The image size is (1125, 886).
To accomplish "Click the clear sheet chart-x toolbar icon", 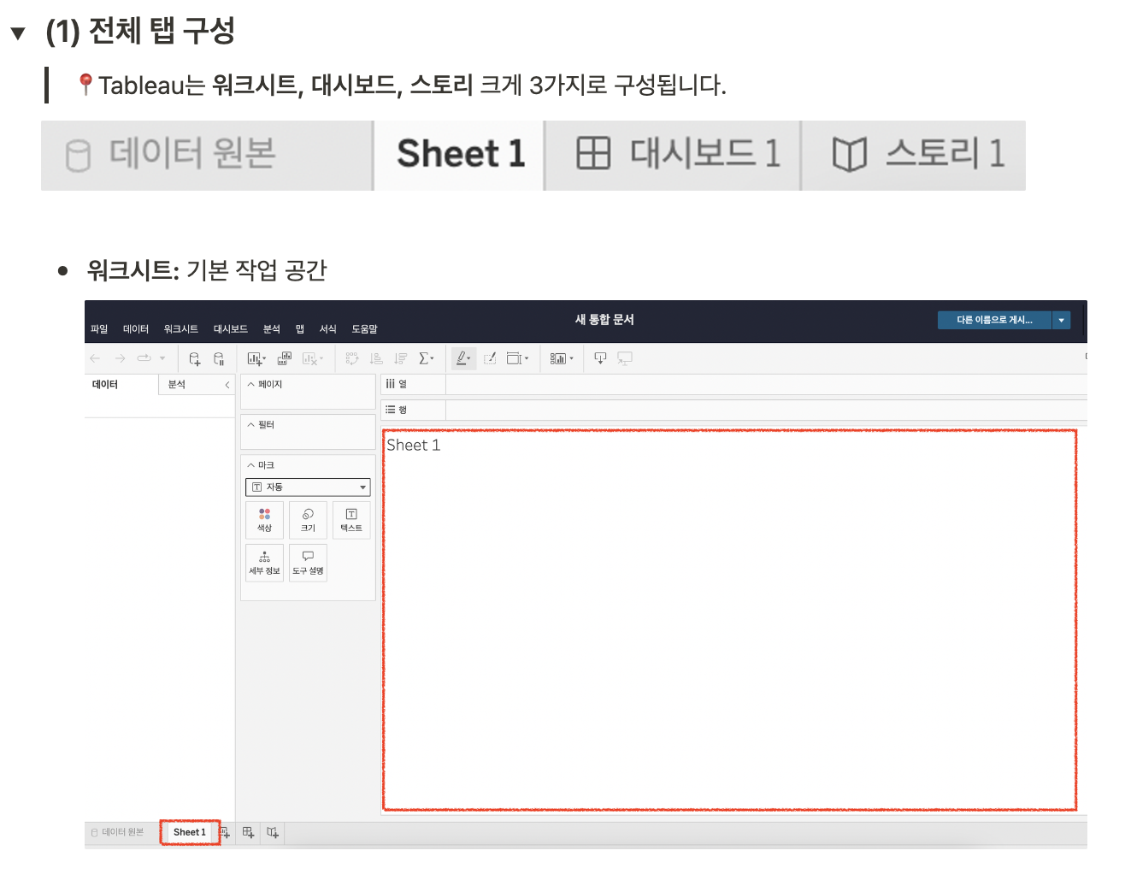I will 312,358.
